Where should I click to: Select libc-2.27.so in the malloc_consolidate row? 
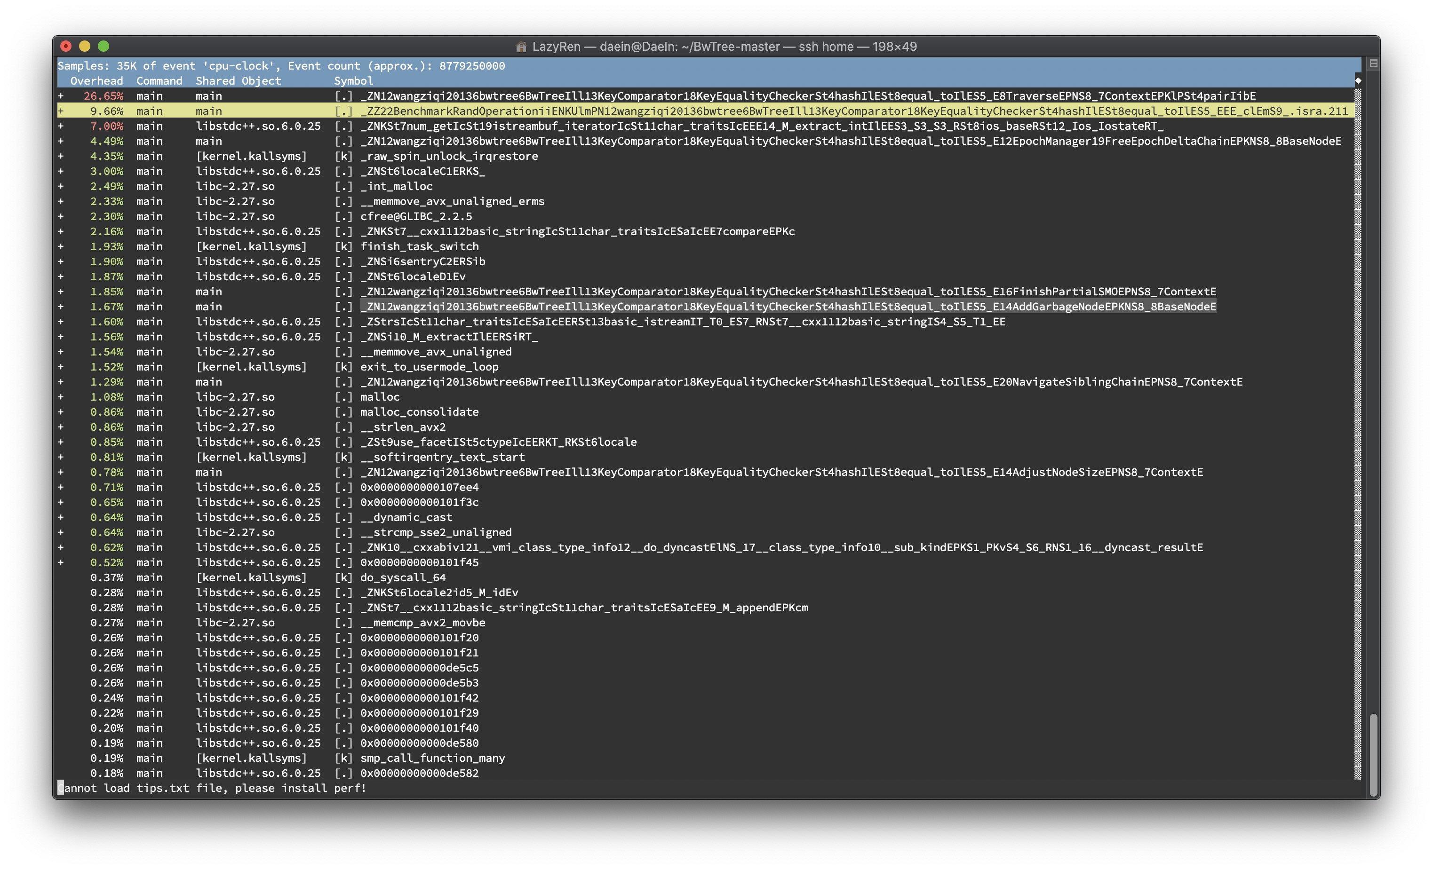[236, 412]
